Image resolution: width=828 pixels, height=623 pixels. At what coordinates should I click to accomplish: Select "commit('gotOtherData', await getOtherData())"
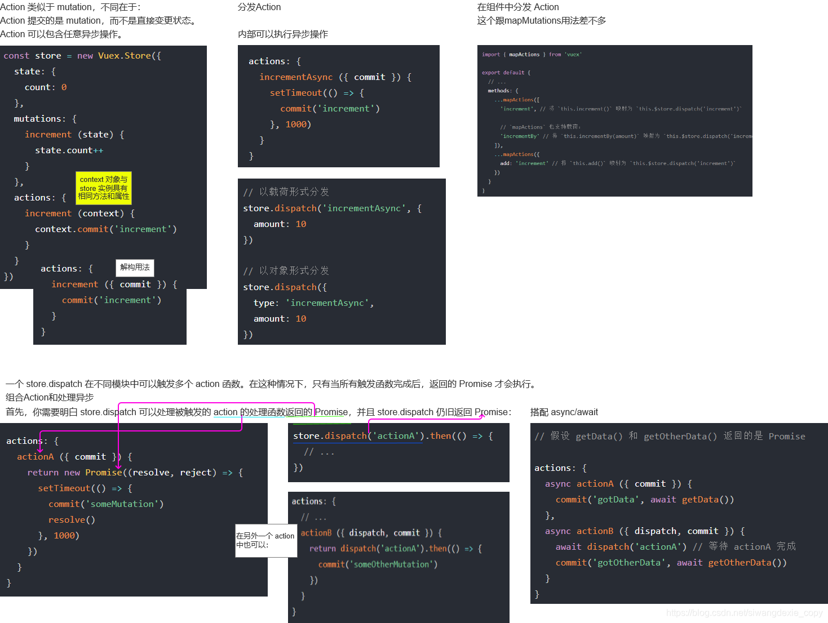(x=671, y=563)
